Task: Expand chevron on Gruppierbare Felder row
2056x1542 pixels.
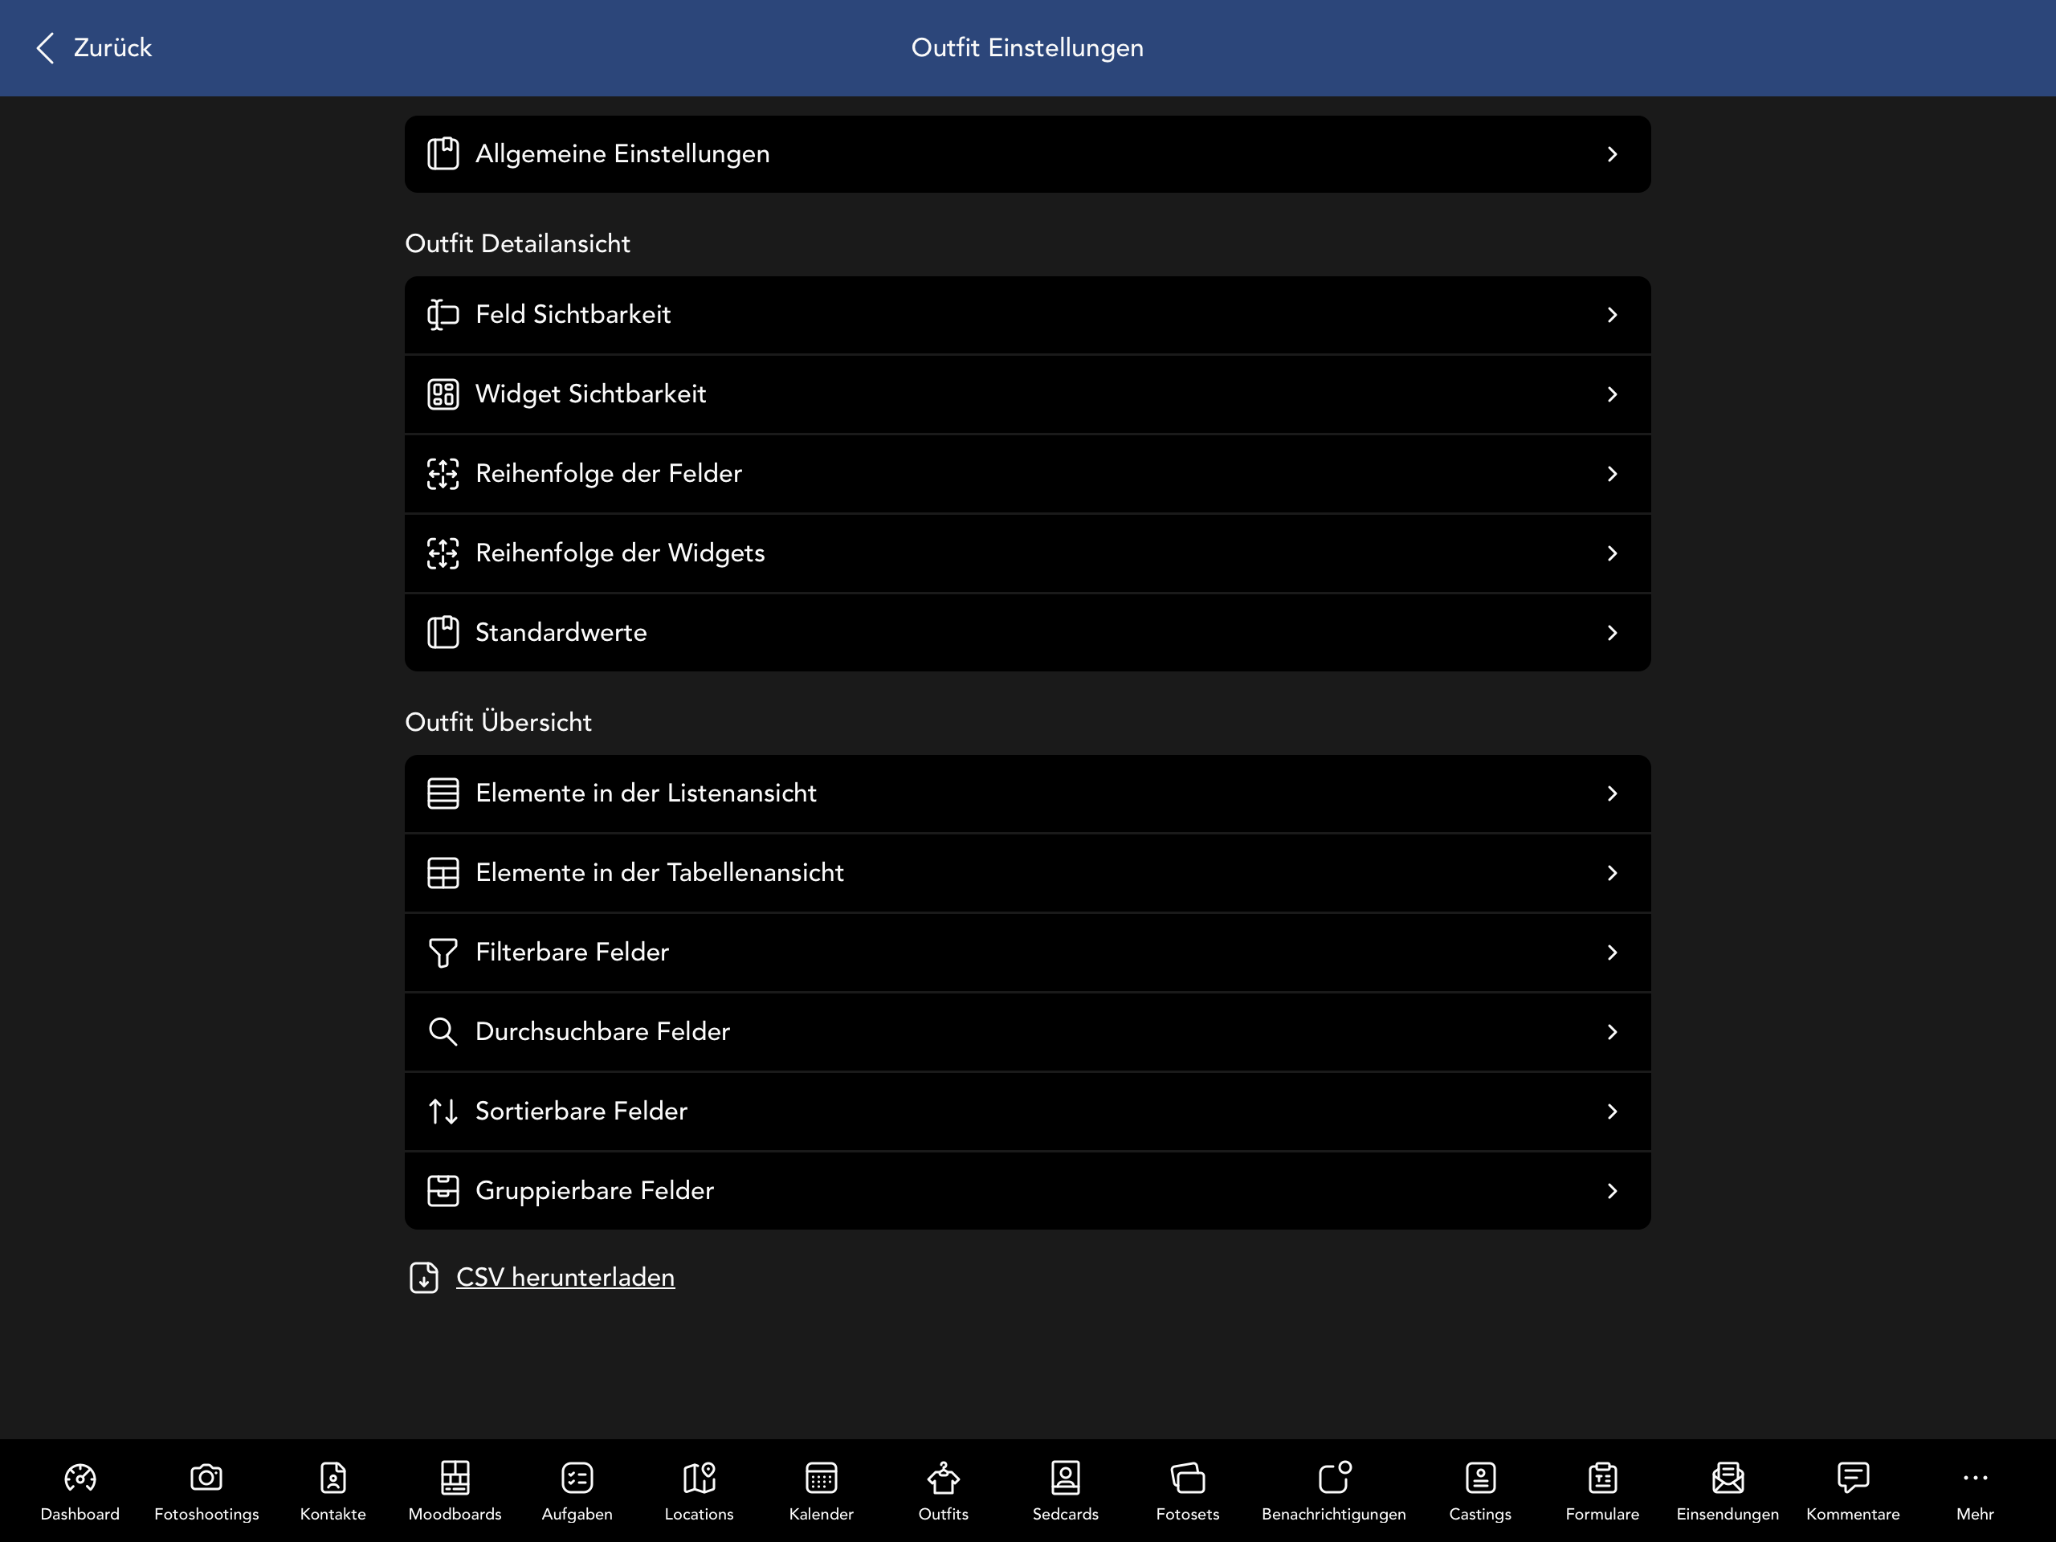Action: 1612,1191
